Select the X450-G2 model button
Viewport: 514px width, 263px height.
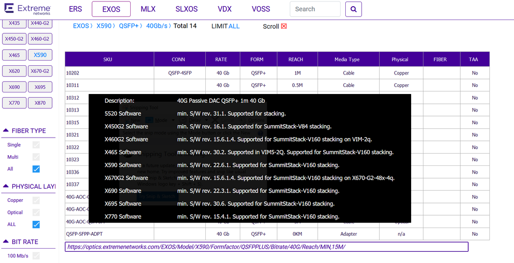point(14,39)
